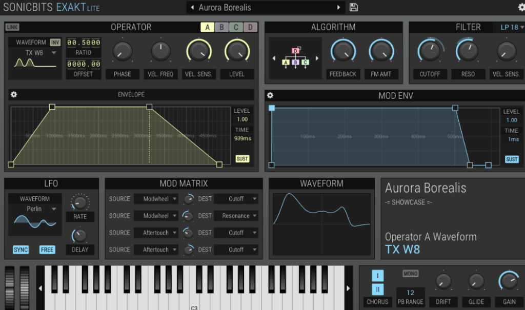Select operator A tab
The image size is (525, 310).
pos(207,27)
